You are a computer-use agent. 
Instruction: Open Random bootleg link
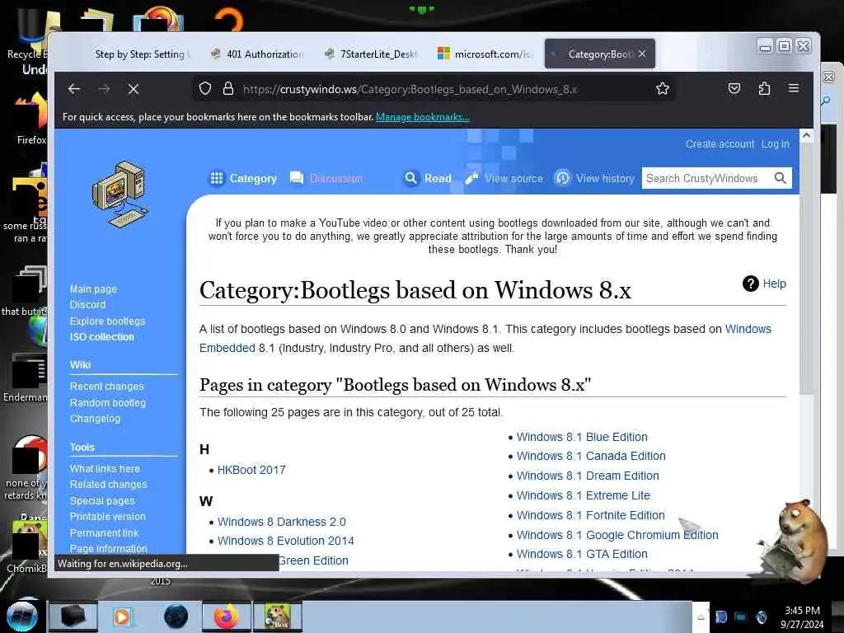click(108, 402)
